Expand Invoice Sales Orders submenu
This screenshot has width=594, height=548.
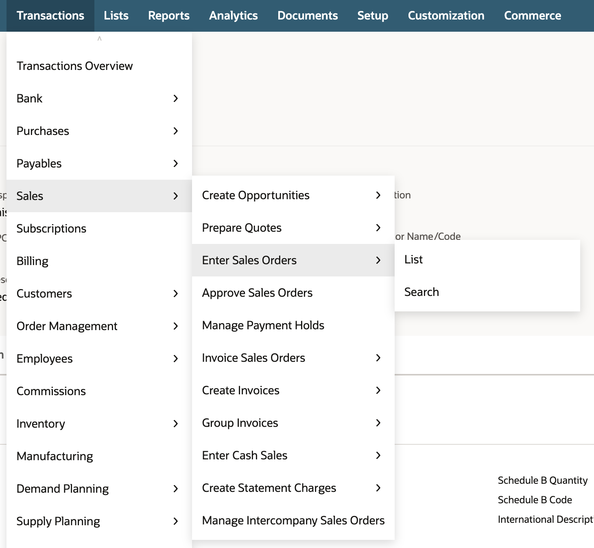tap(293, 358)
